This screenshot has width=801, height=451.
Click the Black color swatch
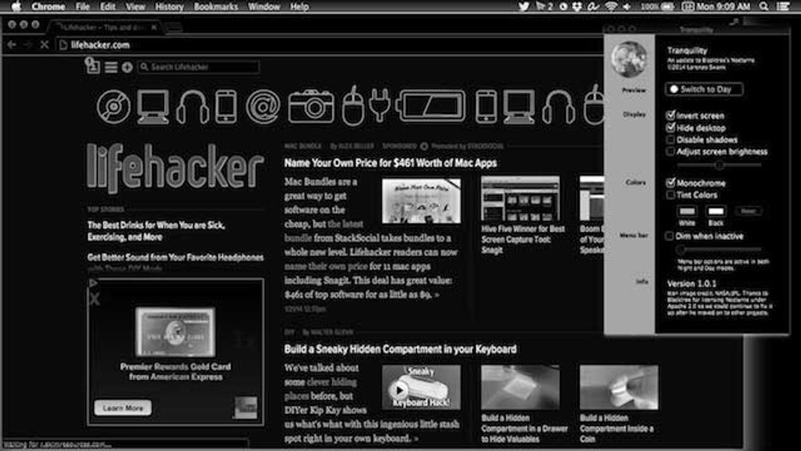pos(716,212)
